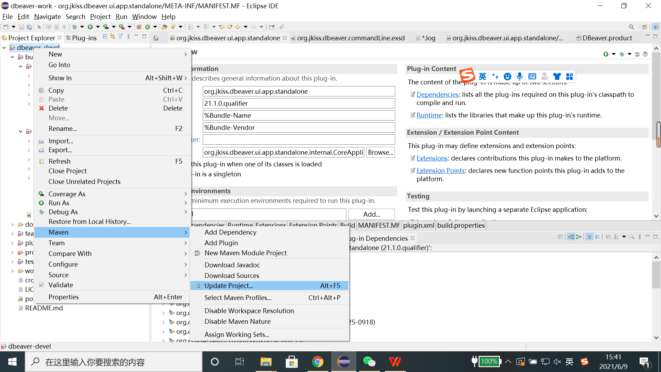Toggle Link with Editor in Project Explorer

point(112,36)
